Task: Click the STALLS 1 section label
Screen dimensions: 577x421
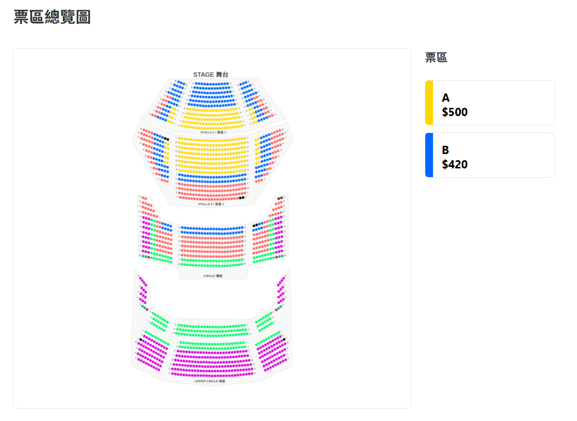Action: click(213, 132)
